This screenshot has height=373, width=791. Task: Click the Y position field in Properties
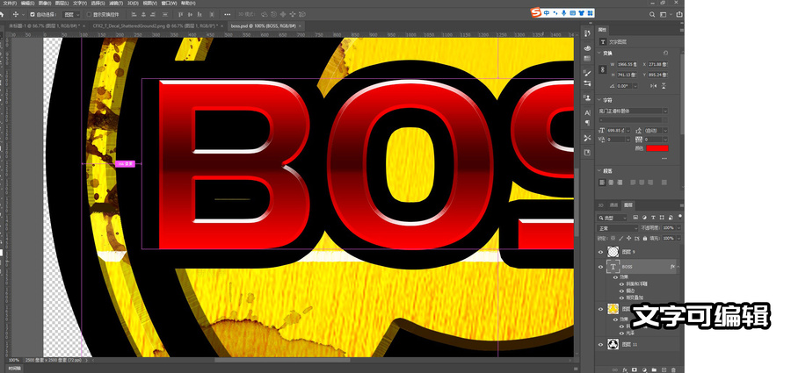[658, 75]
